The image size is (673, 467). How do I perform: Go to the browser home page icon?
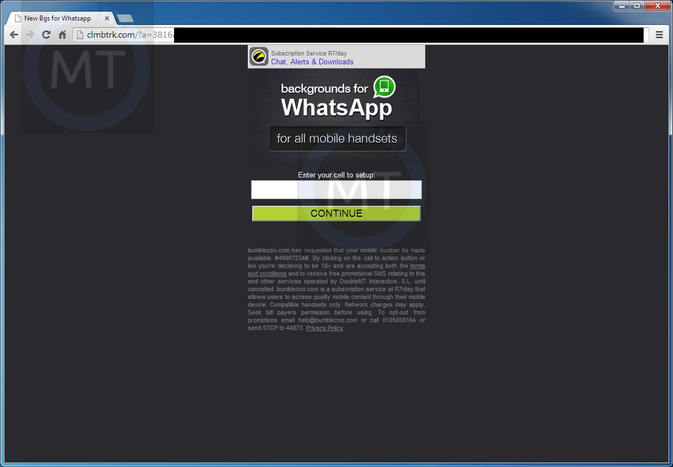[x=62, y=35]
